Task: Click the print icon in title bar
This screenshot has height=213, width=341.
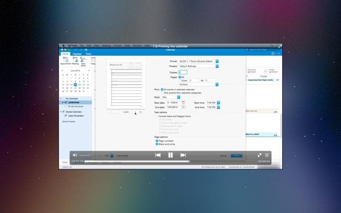Action: [86, 50]
